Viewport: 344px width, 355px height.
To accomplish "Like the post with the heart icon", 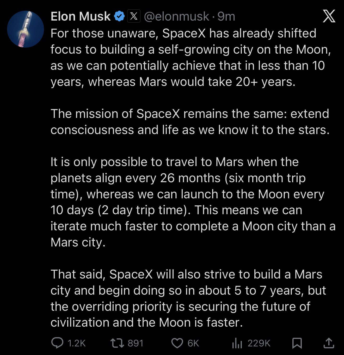I will [x=177, y=343].
